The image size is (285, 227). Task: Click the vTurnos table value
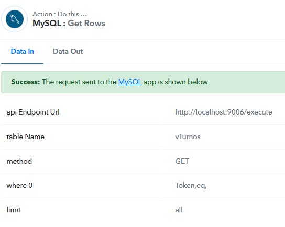pyautogui.click(x=188, y=137)
